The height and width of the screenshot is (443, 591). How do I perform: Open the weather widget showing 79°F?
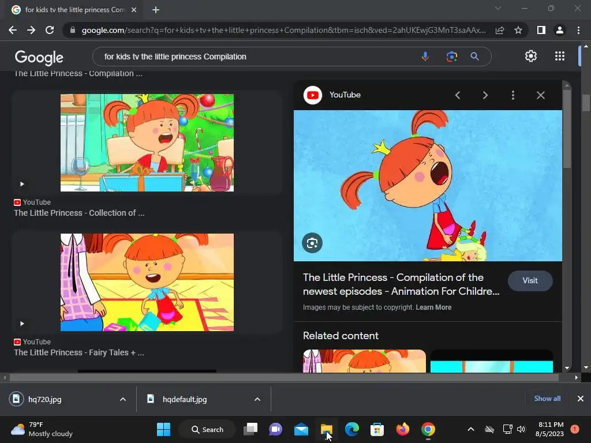(42, 429)
